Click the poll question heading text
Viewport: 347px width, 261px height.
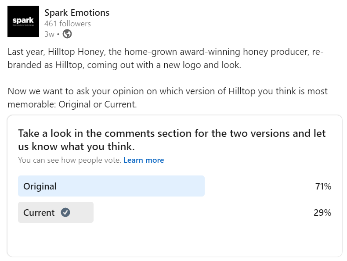pos(172,140)
